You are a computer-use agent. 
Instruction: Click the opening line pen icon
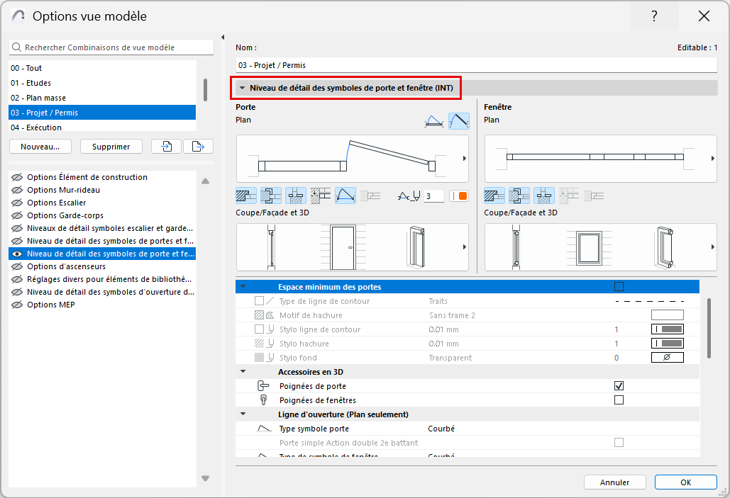point(409,196)
